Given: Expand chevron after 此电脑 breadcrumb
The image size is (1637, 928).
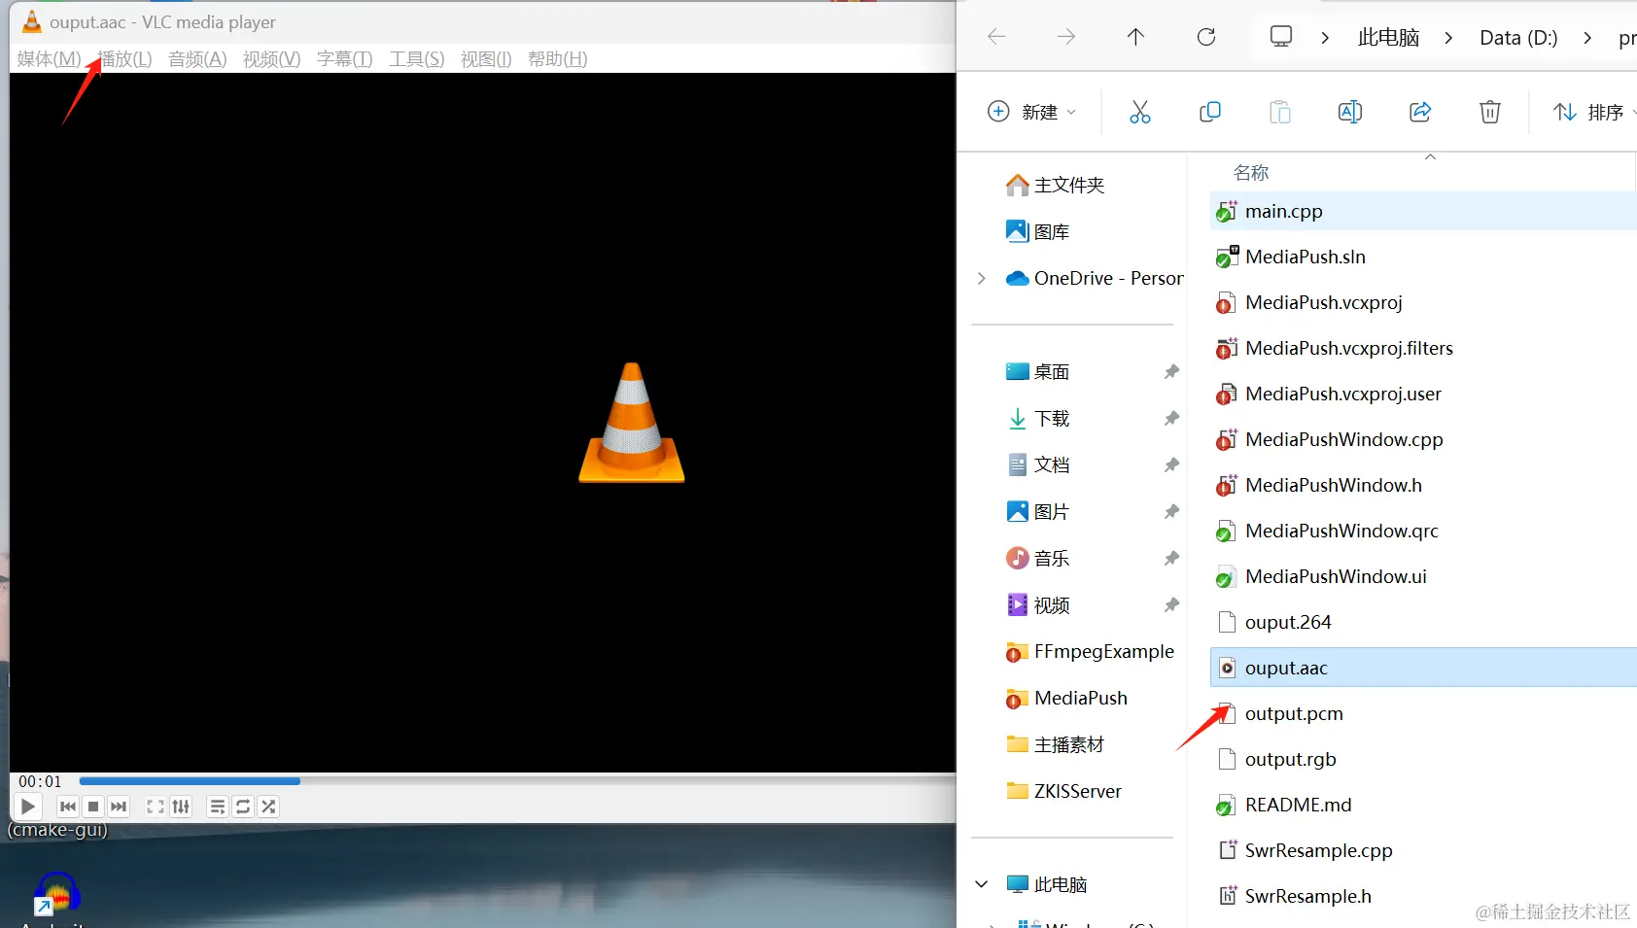Looking at the screenshot, I should pyautogui.click(x=1449, y=38).
